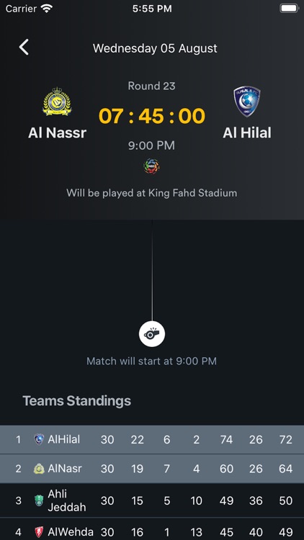Image resolution: width=304 pixels, height=540 pixels.
Task: Open the AlHilal row in standings
Action: [x=152, y=439]
